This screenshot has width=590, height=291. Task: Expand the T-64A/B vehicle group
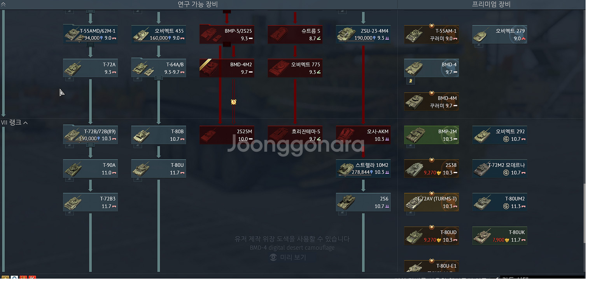(159, 78)
